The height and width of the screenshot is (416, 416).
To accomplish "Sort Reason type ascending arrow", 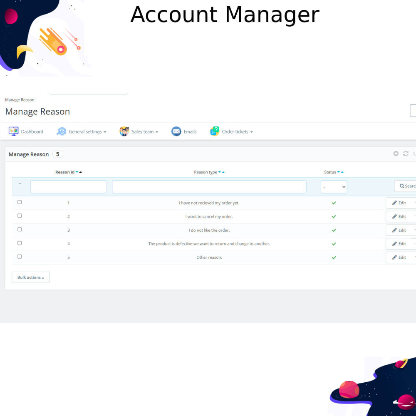I will tap(223, 172).
